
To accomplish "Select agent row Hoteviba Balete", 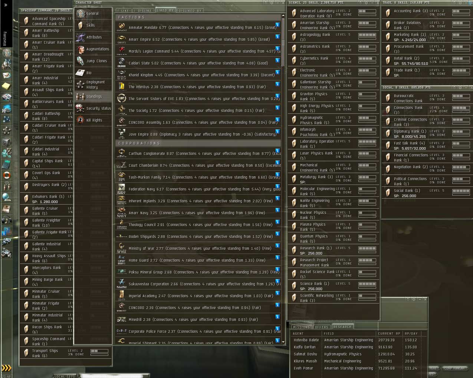I will click(x=359, y=340).
